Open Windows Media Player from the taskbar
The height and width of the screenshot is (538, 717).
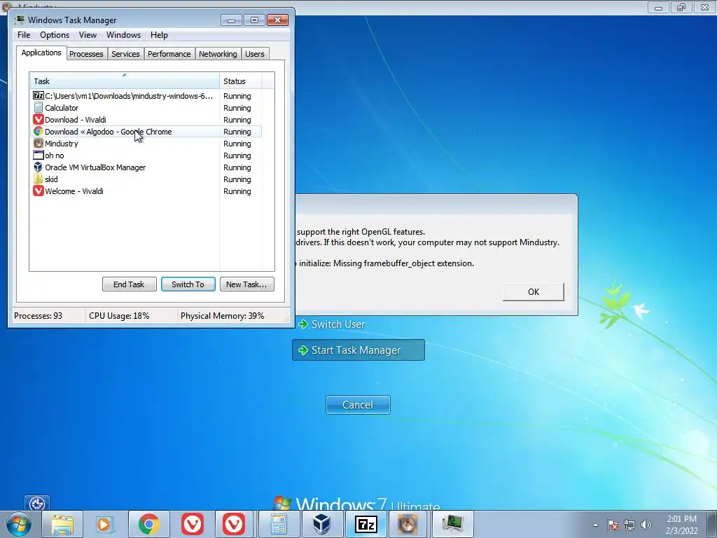click(105, 524)
